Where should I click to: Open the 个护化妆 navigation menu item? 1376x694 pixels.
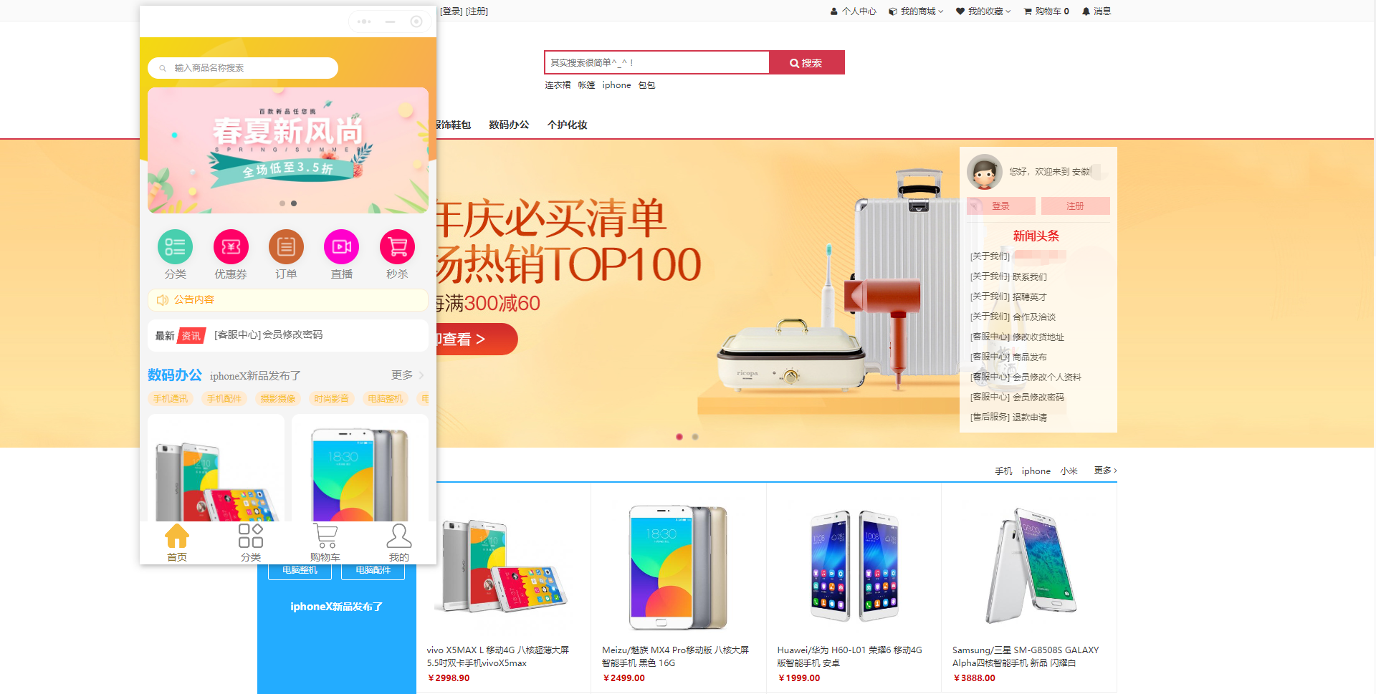[567, 125]
